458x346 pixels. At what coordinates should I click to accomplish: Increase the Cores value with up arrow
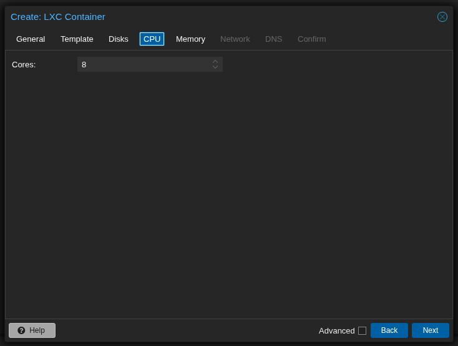(x=215, y=61)
